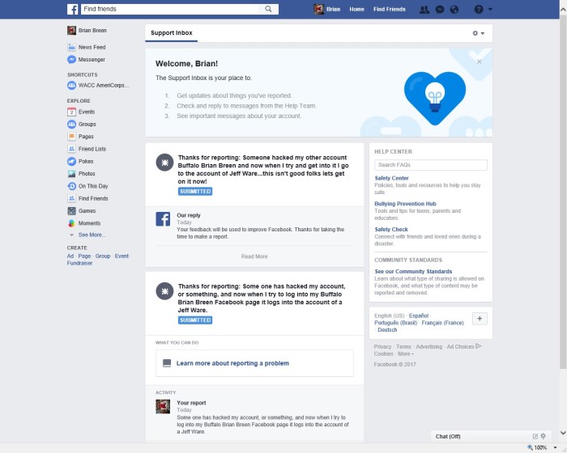The height and width of the screenshot is (453, 567).
Task: Go to Home in top navigation
Action: 356,9
